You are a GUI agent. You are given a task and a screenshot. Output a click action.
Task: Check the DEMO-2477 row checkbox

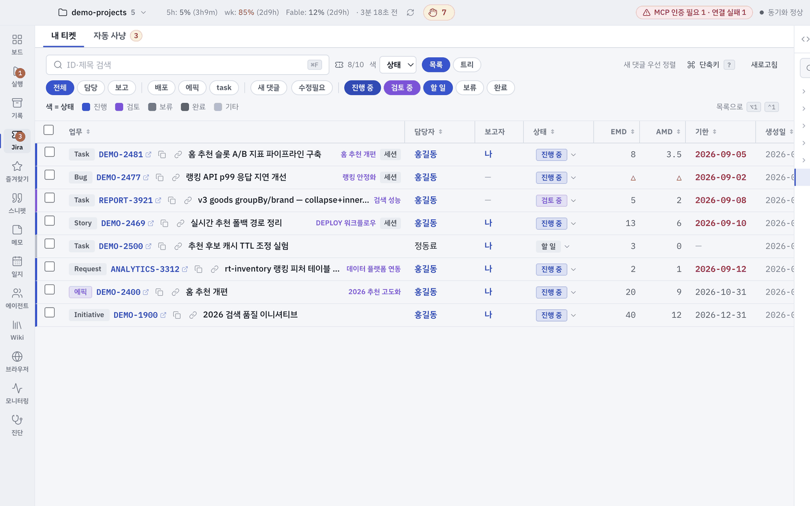tap(49, 175)
